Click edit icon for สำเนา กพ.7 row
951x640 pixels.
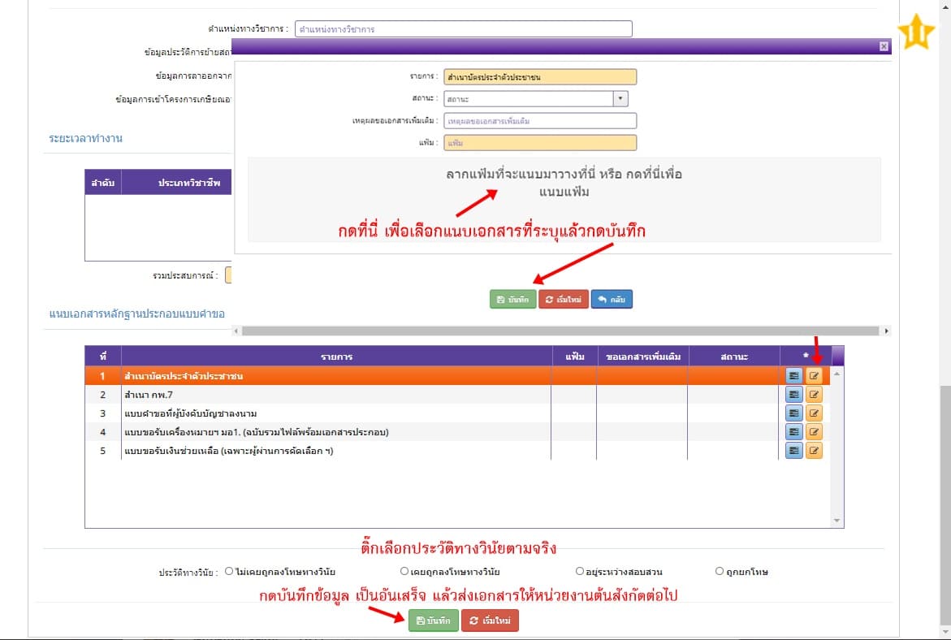point(814,394)
